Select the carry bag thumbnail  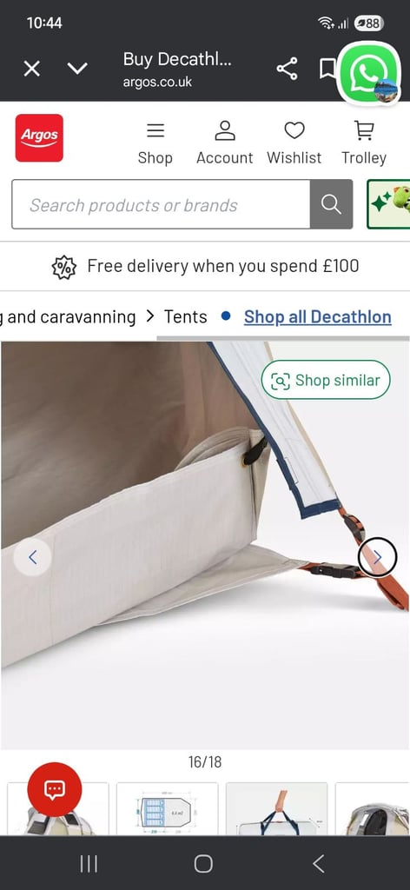click(x=277, y=809)
